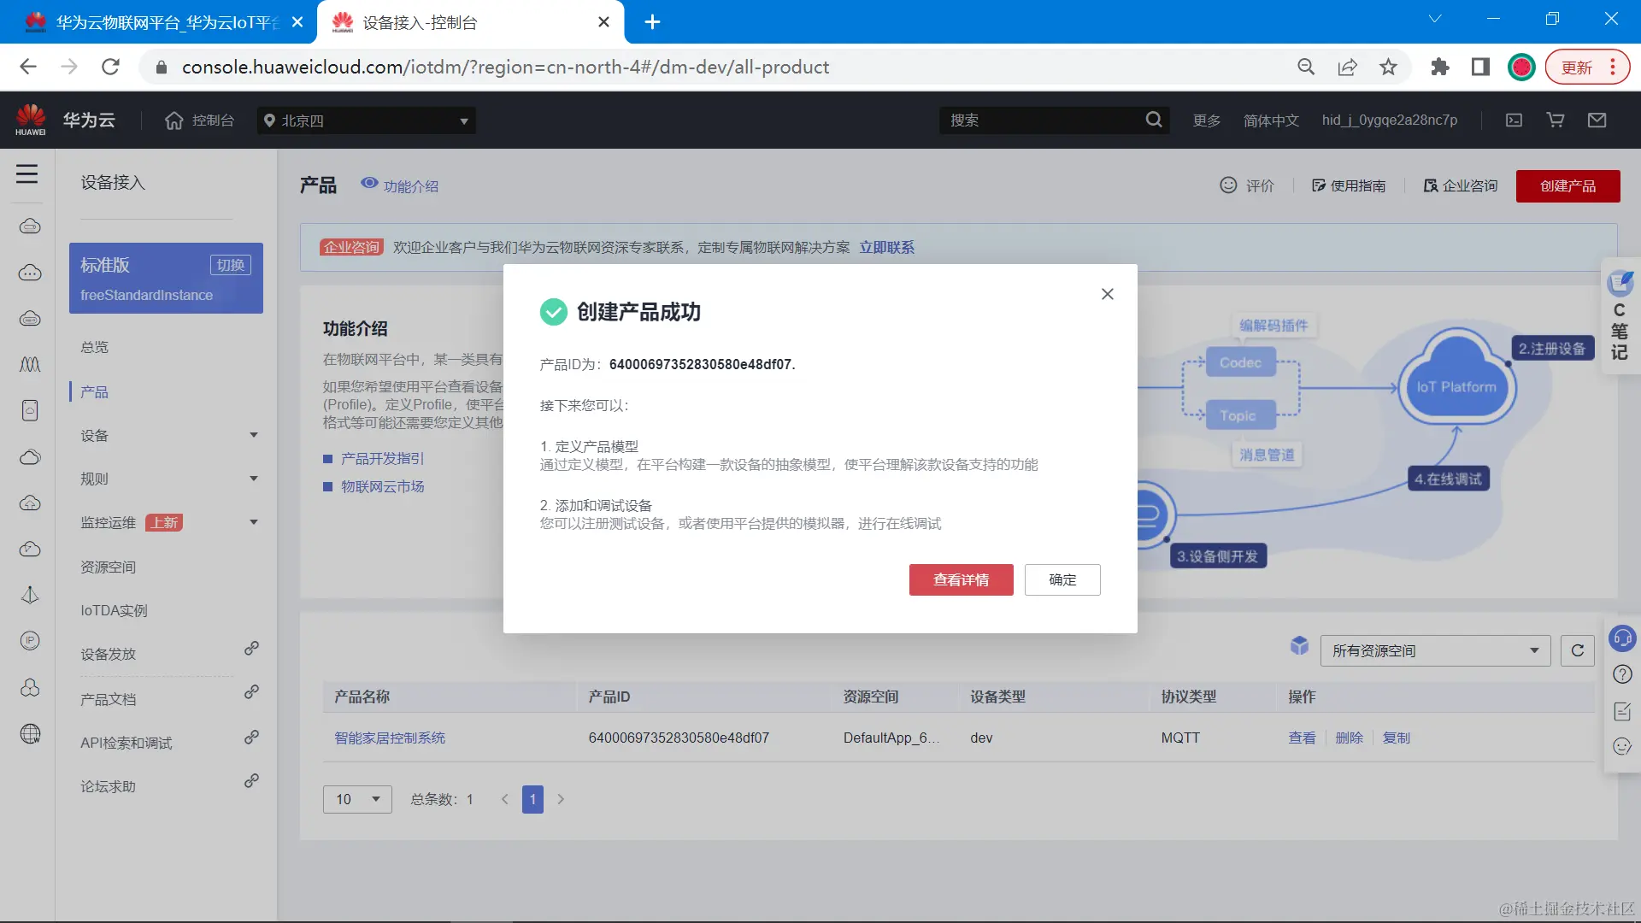
Task: Click the 产品文档 external link icon
Action: (x=251, y=691)
